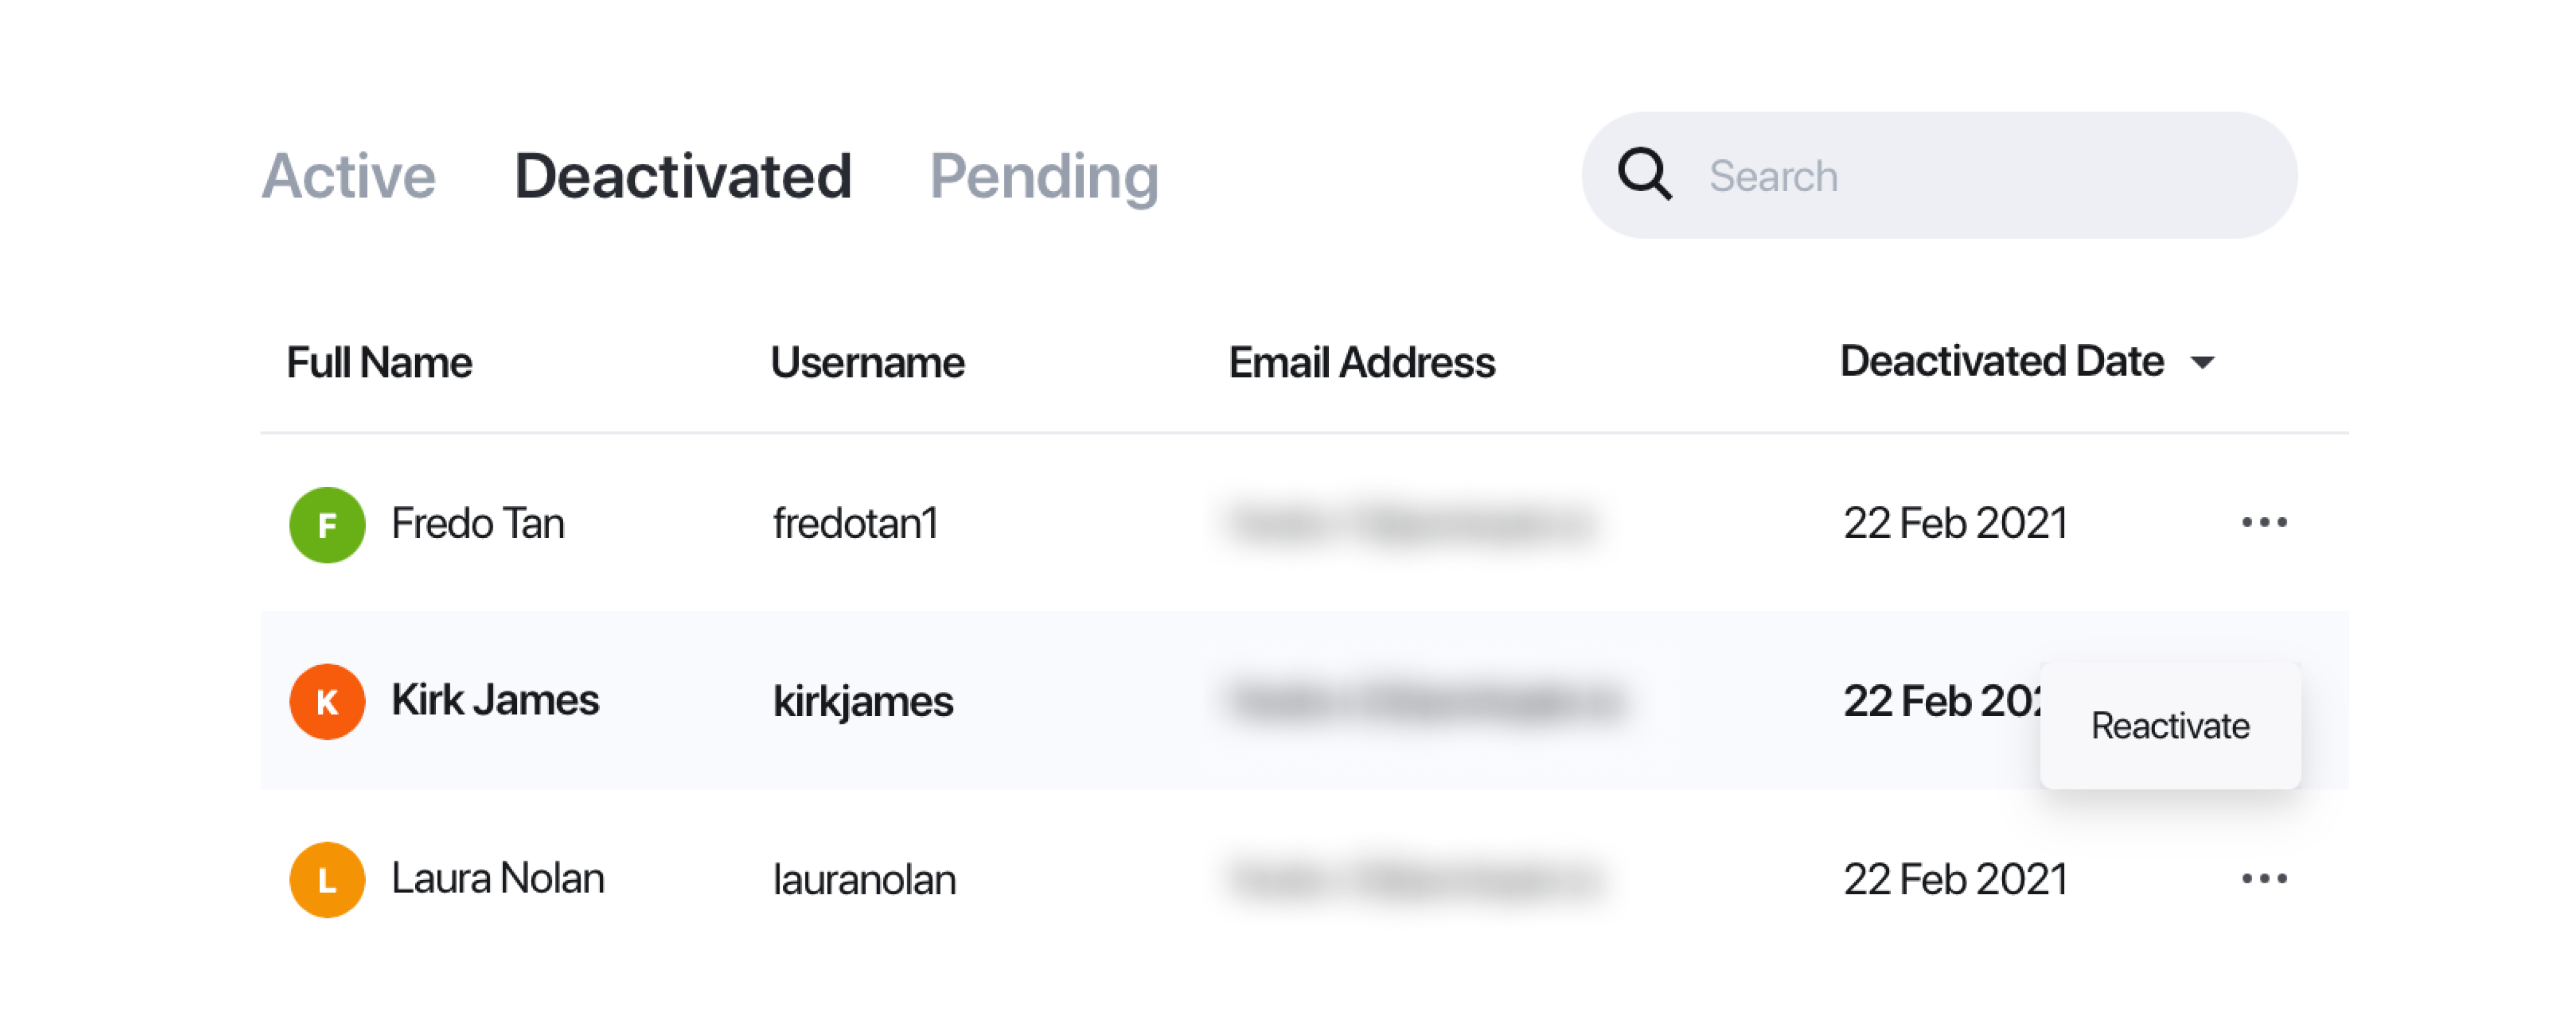Click Kirk James's orange K avatar
This screenshot has height=1012, width=2576.
[x=327, y=701]
